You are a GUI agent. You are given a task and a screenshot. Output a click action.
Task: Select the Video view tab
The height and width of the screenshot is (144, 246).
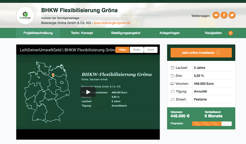(x=122, y=50)
